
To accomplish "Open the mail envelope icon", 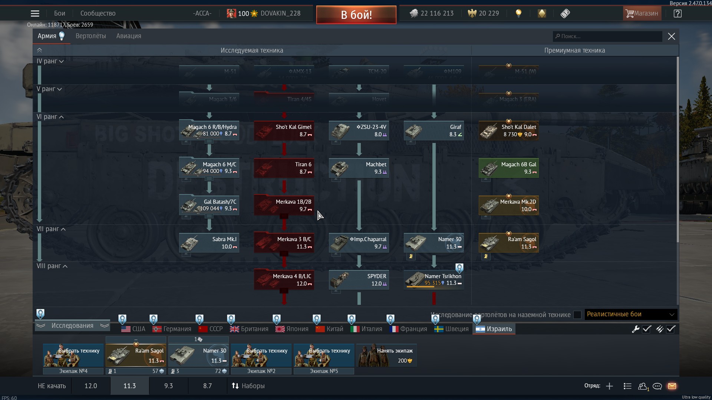I will pyautogui.click(x=672, y=386).
